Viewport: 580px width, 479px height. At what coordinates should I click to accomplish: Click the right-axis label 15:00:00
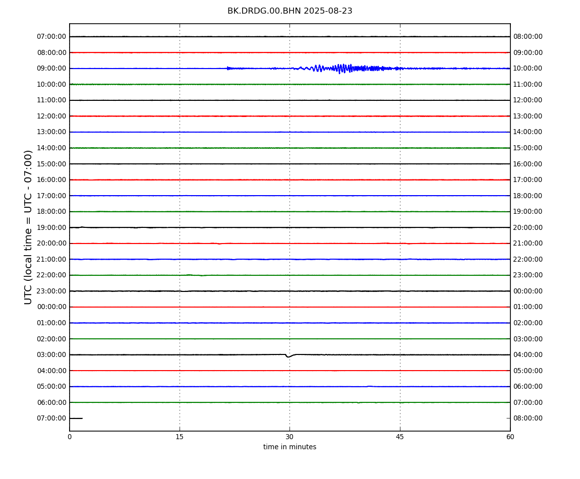[528, 148]
